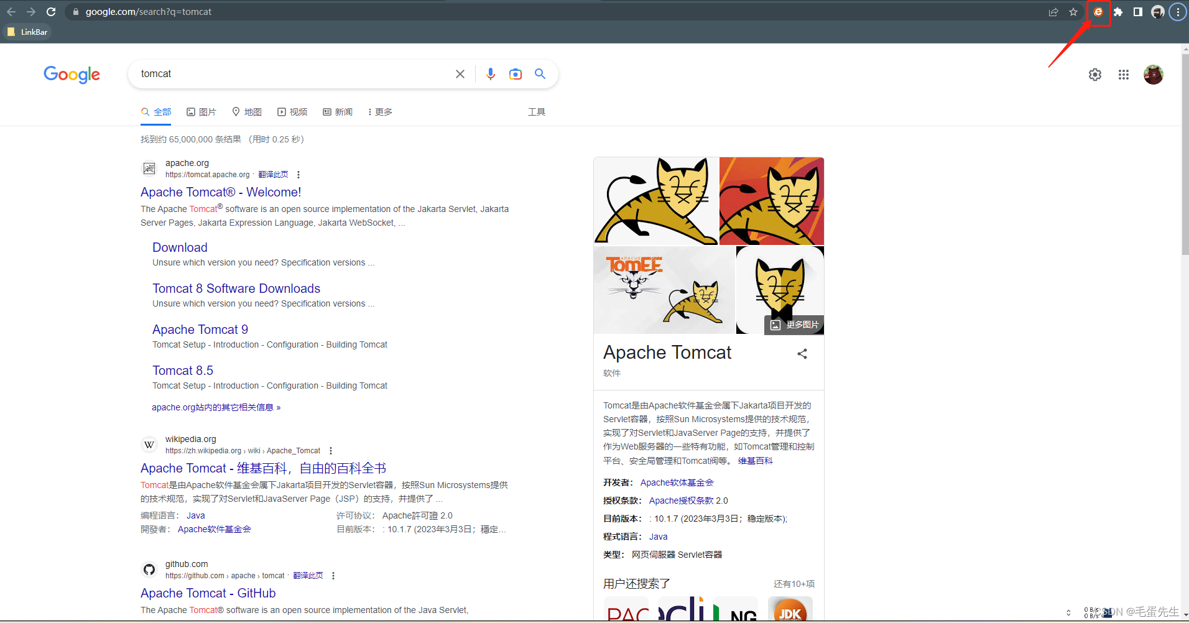Open Chrome's three-dot menu

tap(1178, 12)
